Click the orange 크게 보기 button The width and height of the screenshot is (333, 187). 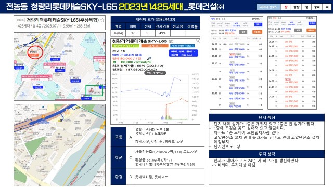155,46
